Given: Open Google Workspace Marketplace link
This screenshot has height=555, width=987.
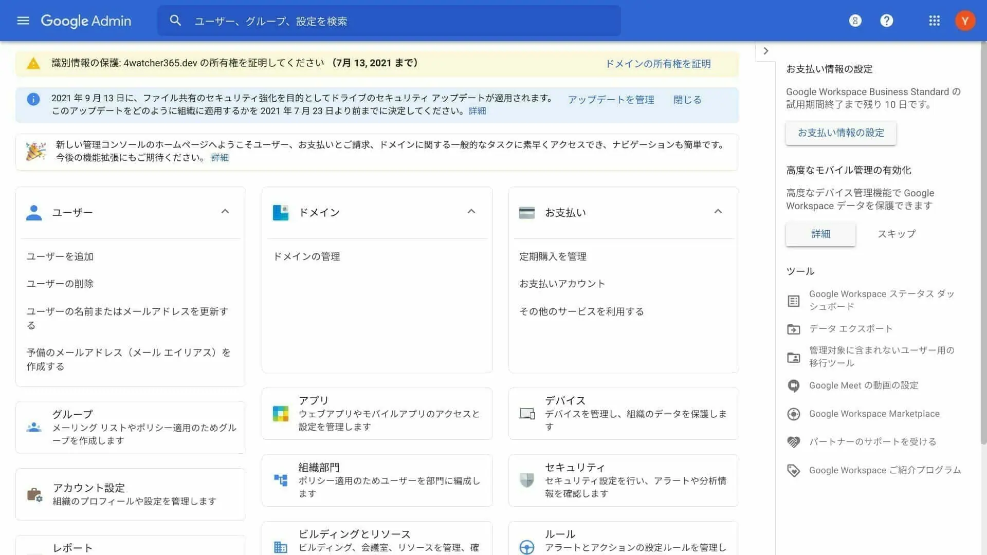Looking at the screenshot, I should (x=874, y=414).
